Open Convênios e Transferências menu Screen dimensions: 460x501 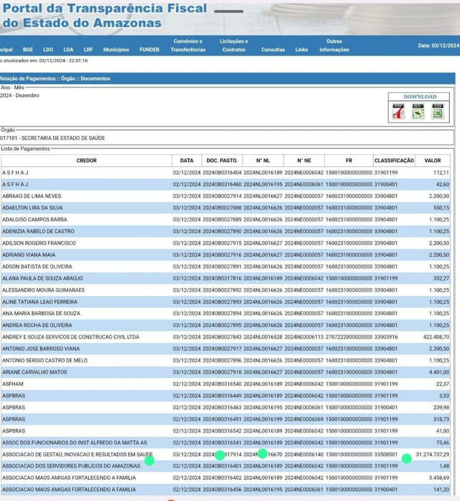click(188, 46)
